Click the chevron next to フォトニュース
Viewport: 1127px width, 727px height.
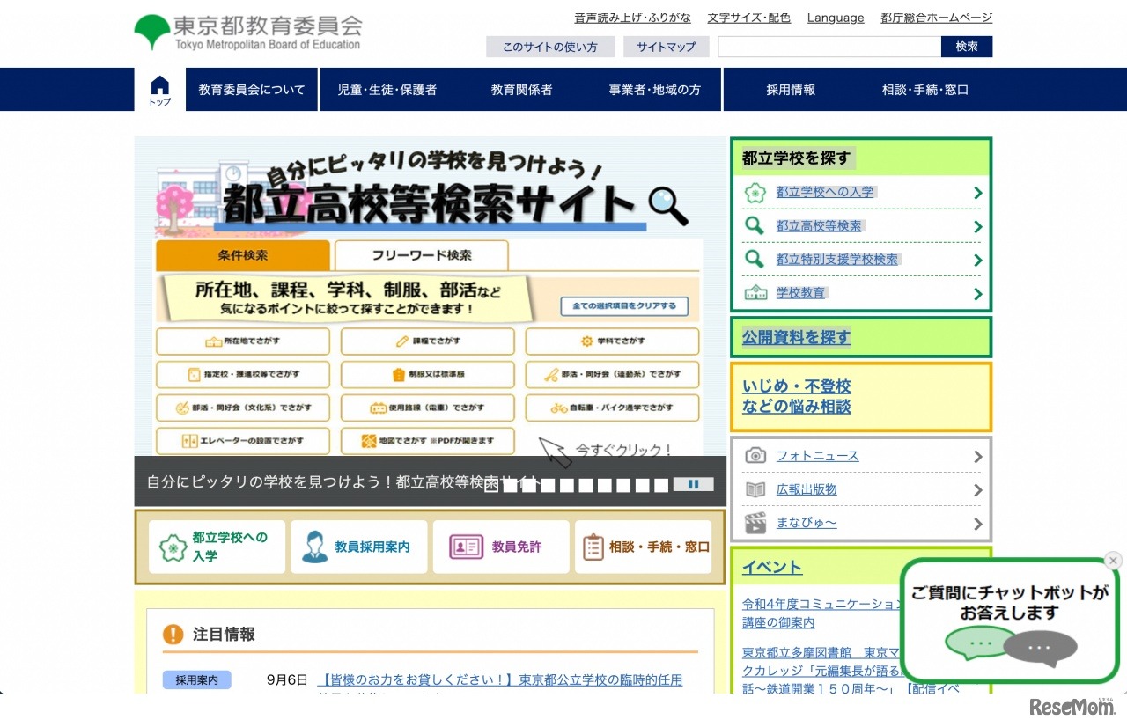click(x=977, y=456)
